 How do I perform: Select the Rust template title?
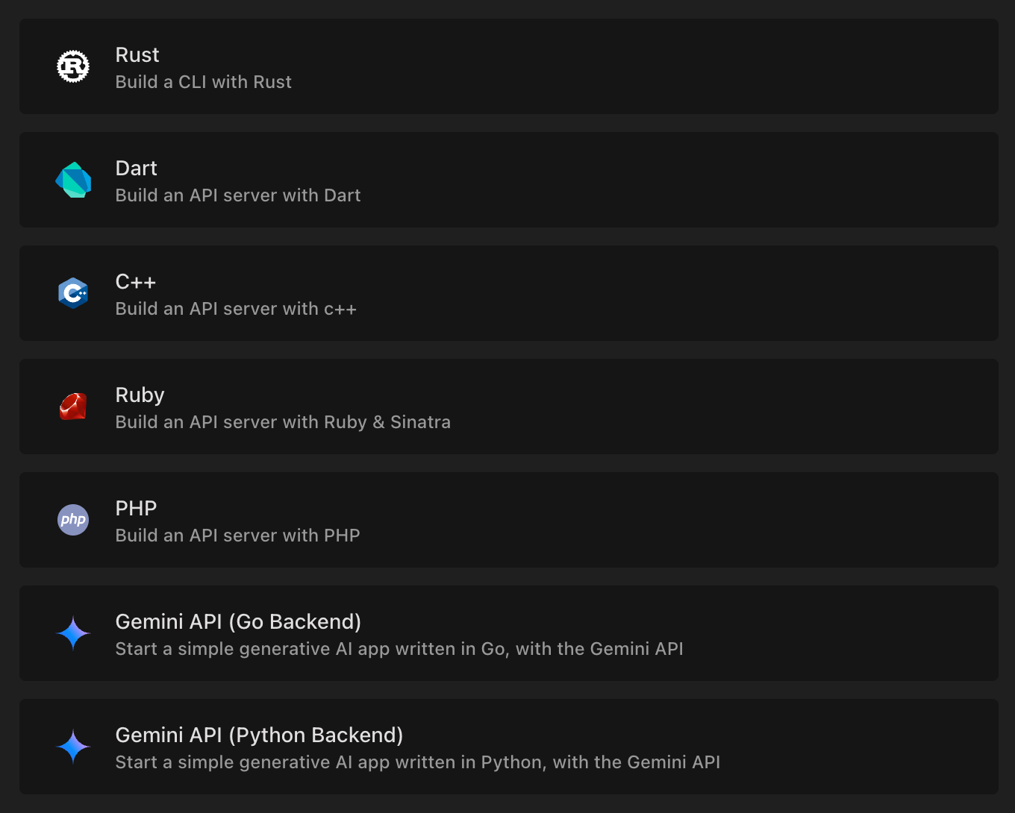(137, 55)
